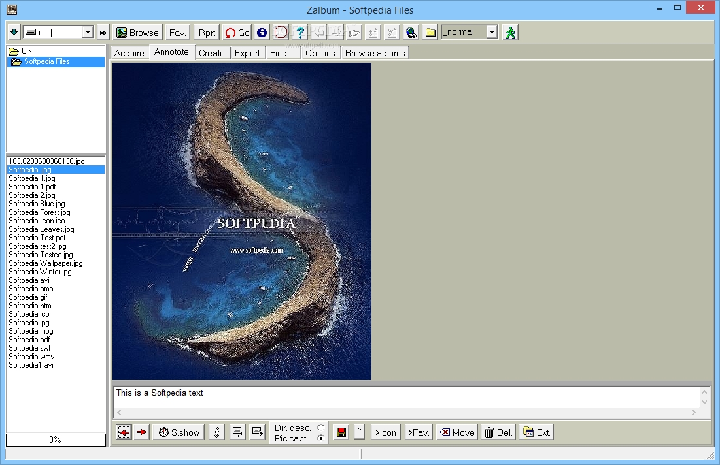Click the double-arrow button after the drive box
Screen dimensions: 720x465
coord(103,33)
